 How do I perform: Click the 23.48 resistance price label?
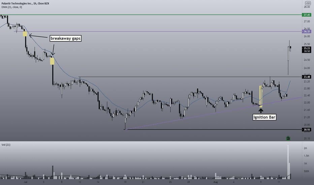pyautogui.click(x=306, y=77)
